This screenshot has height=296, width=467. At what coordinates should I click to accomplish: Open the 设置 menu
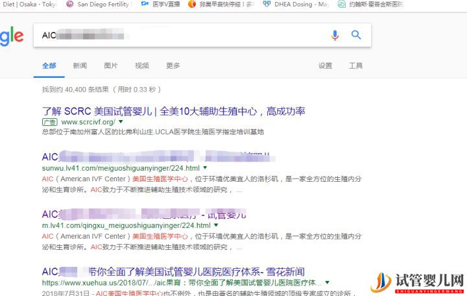325,66
